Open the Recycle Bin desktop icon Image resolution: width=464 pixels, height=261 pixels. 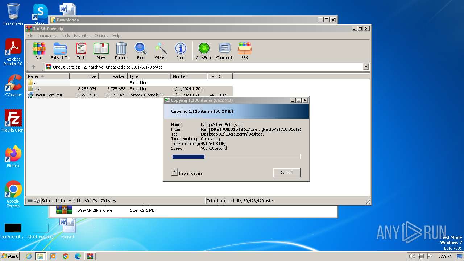13,14
